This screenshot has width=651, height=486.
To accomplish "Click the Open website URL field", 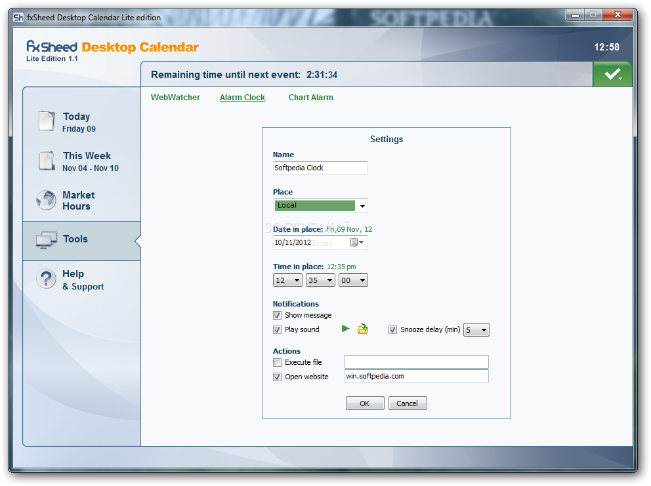I will point(417,376).
